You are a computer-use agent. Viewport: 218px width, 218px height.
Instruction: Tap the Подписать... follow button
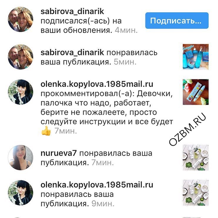(x=177, y=21)
